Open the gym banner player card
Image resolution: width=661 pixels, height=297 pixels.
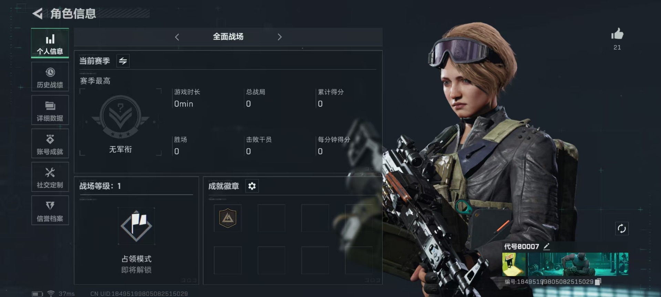tap(565, 264)
